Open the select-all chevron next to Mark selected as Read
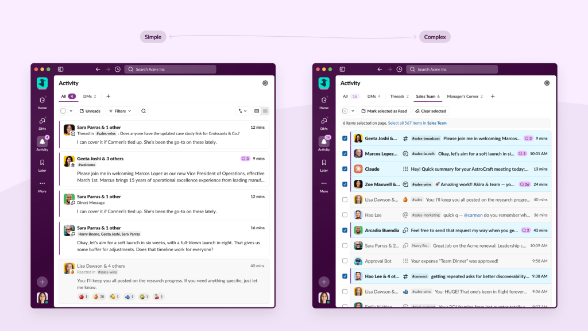The height and width of the screenshot is (331, 588). 353,111
